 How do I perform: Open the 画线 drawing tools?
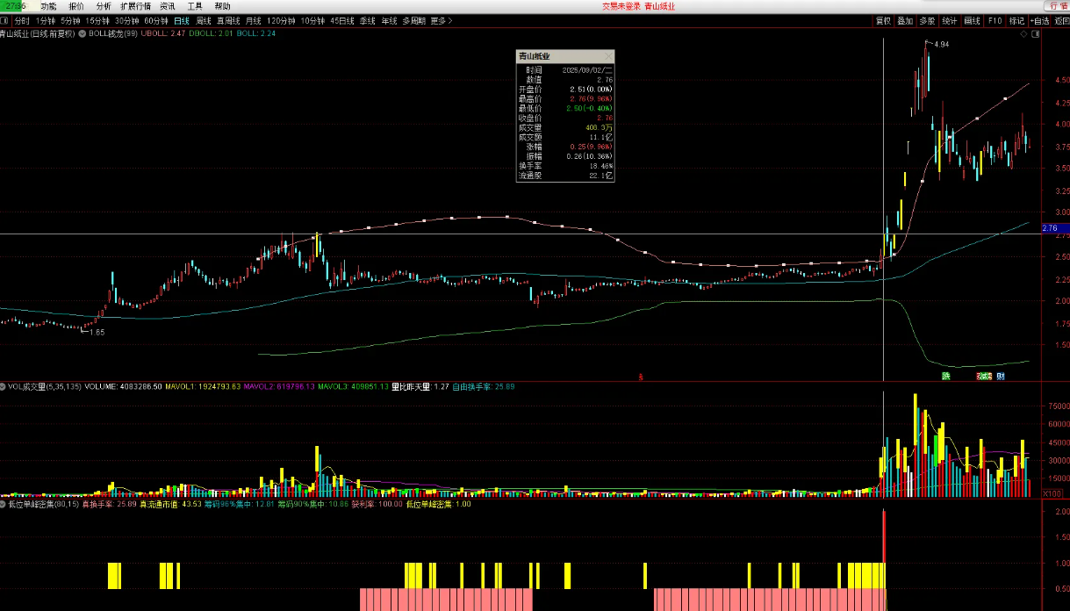pos(972,20)
